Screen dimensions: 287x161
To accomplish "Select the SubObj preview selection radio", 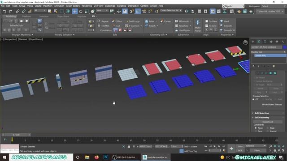I will point(263,99).
